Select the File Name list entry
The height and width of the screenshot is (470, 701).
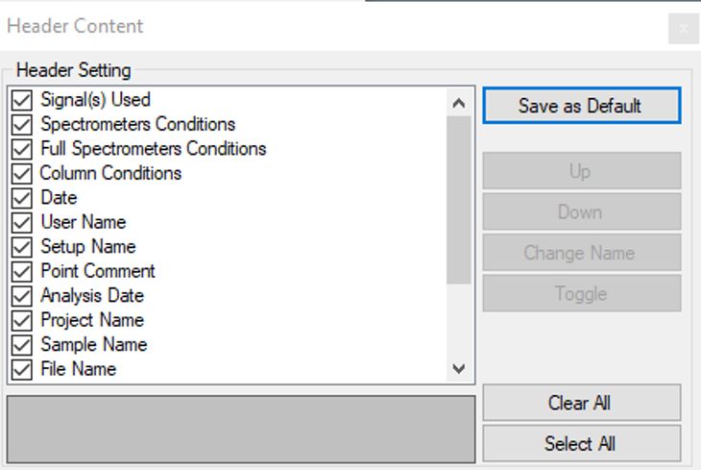pos(78,369)
